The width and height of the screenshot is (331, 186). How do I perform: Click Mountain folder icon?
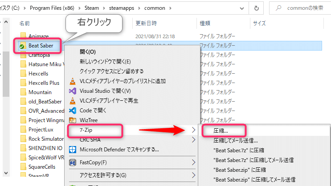coord(23,92)
